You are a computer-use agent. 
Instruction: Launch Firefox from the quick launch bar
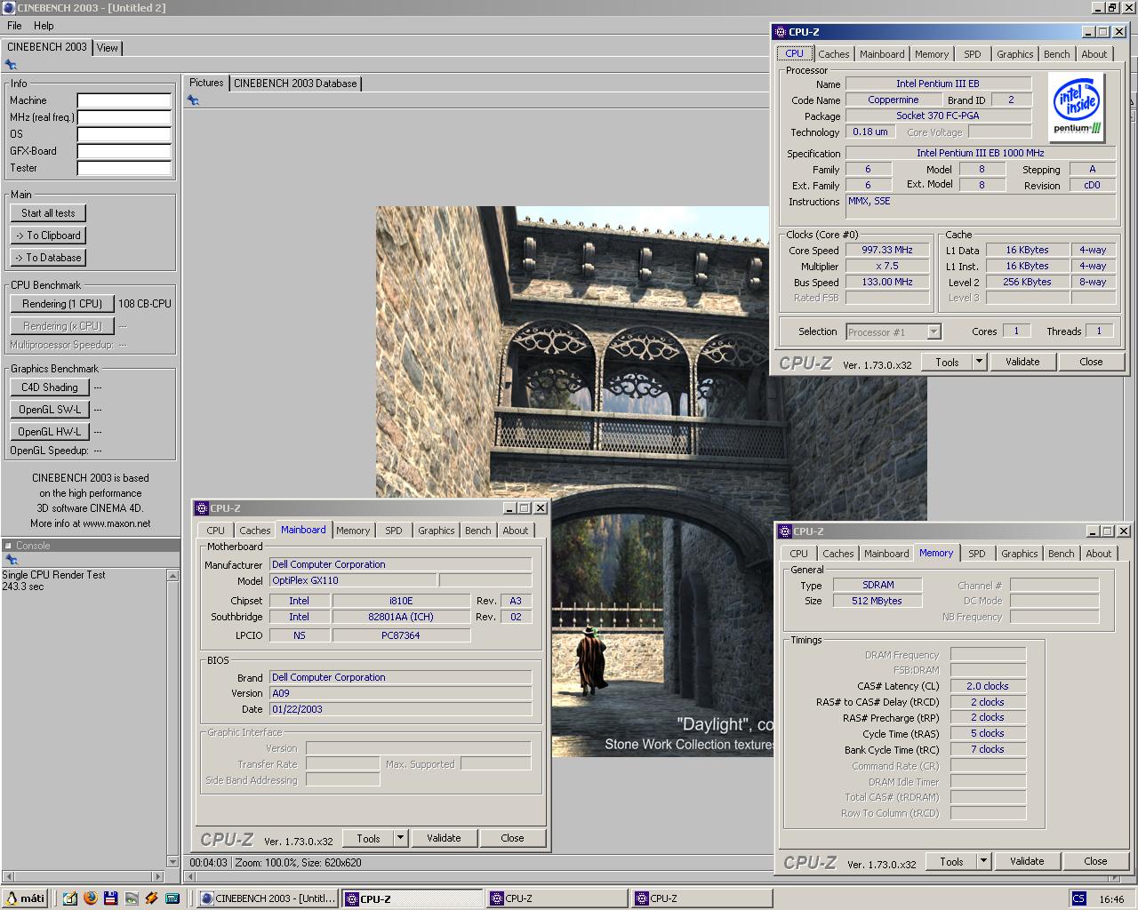(90, 898)
